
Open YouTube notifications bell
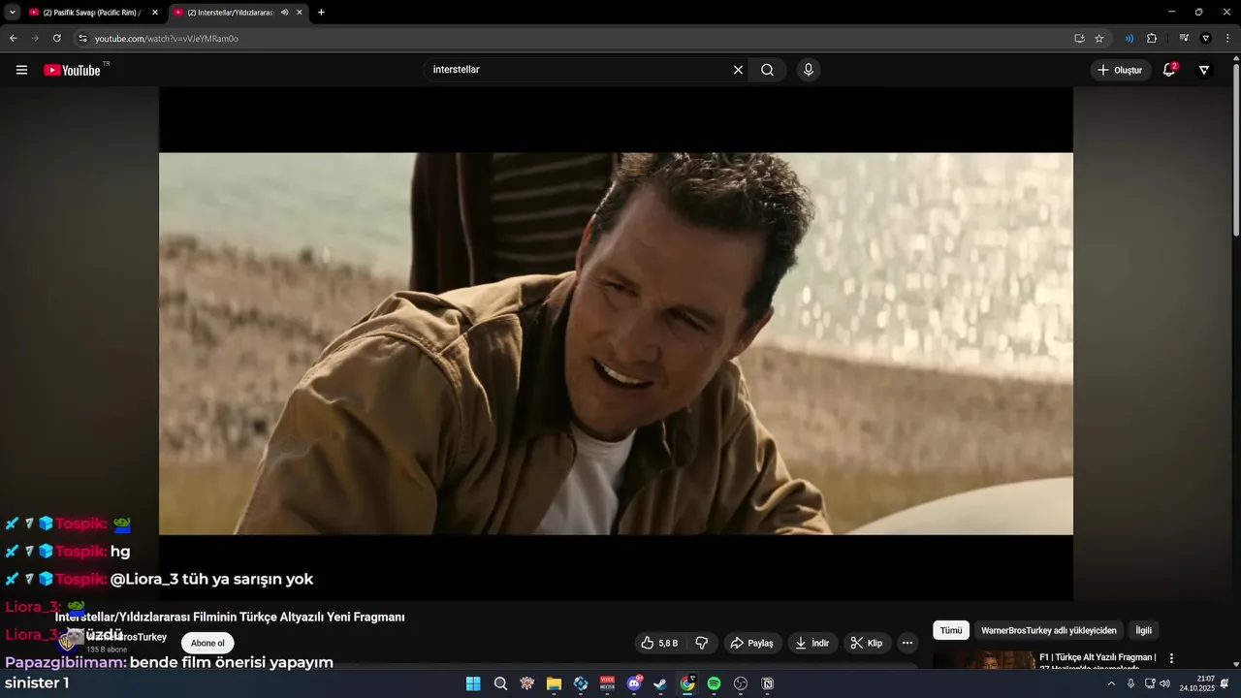(x=1169, y=70)
